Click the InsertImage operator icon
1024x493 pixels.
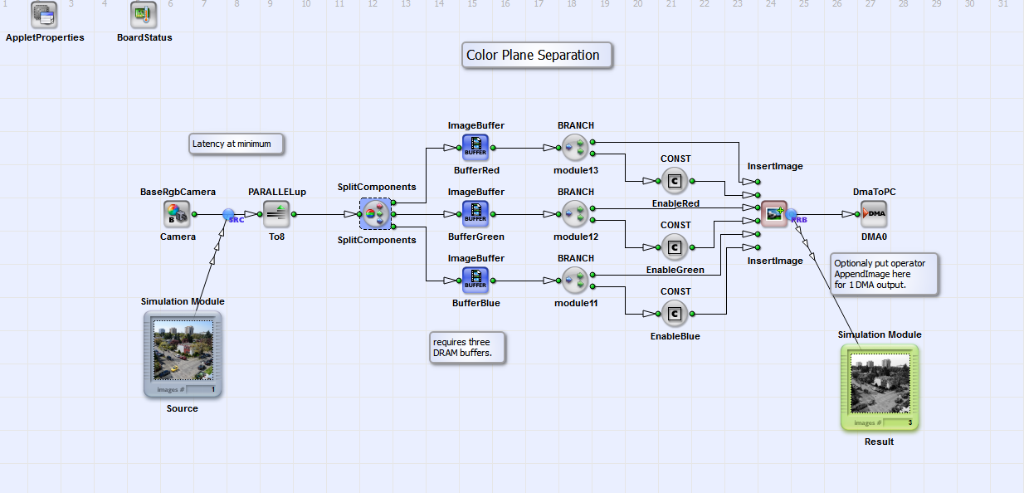pos(774,214)
